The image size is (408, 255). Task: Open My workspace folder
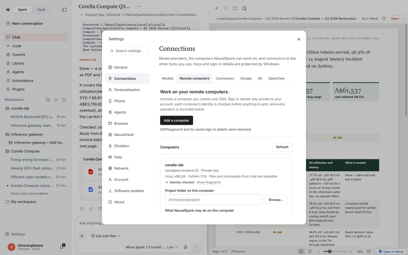coord(36,202)
